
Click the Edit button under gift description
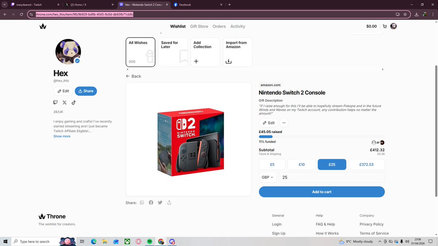click(268, 123)
